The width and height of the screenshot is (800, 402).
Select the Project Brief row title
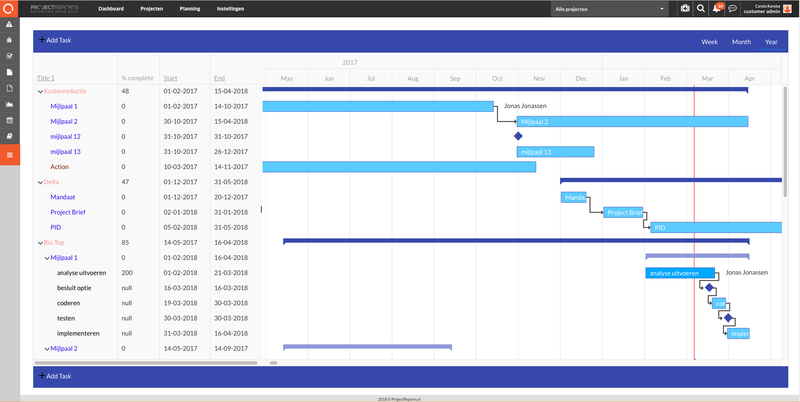(68, 212)
